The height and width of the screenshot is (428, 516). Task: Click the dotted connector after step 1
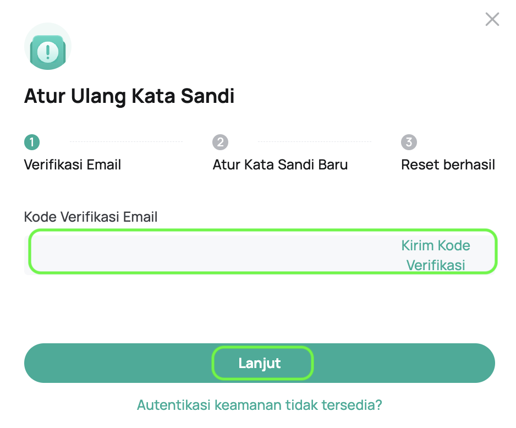tap(126, 142)
